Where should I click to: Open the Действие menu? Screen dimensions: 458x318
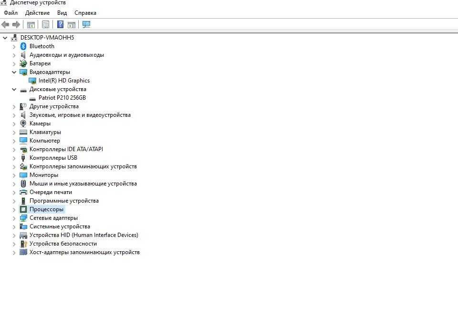(x=37, y=13)
